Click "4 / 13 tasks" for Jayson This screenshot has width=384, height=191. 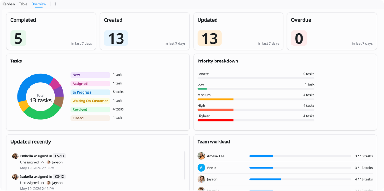point(364,179)
